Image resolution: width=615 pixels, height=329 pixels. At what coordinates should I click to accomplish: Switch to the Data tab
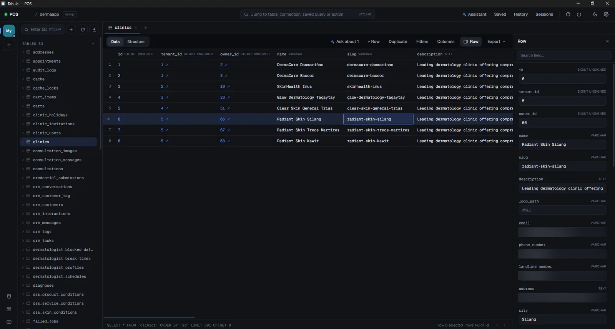click(x=115, y=42)
